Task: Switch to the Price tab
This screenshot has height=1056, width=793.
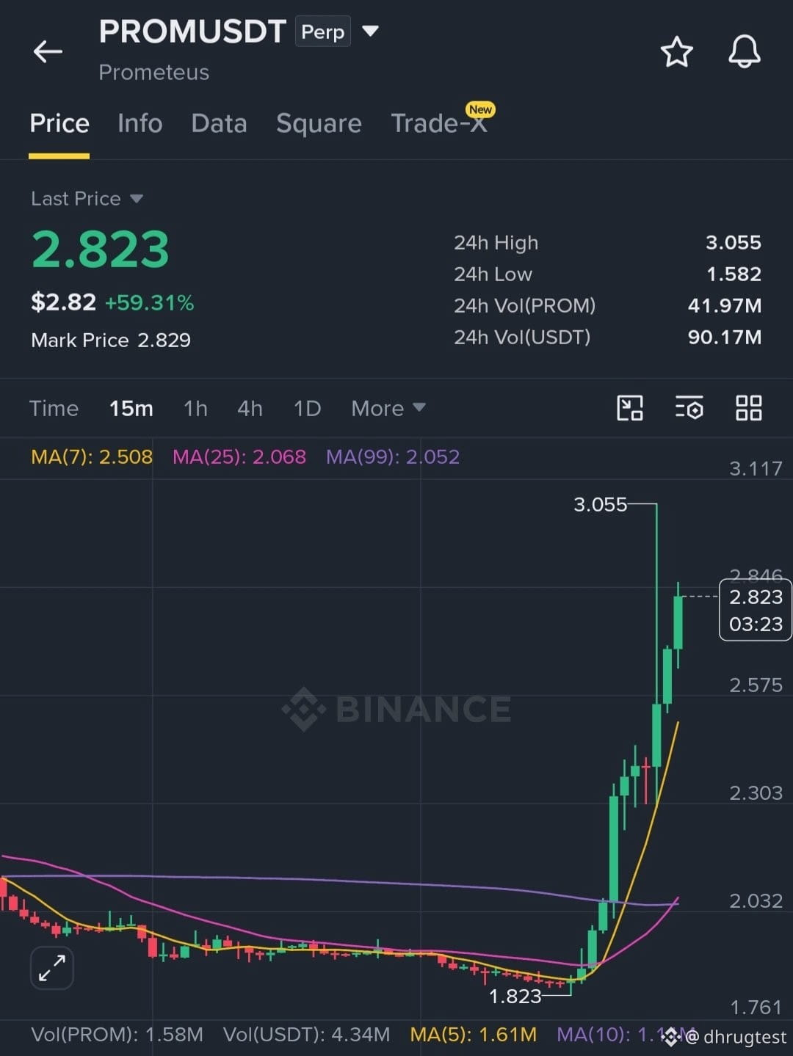Action: pos(59,123)
